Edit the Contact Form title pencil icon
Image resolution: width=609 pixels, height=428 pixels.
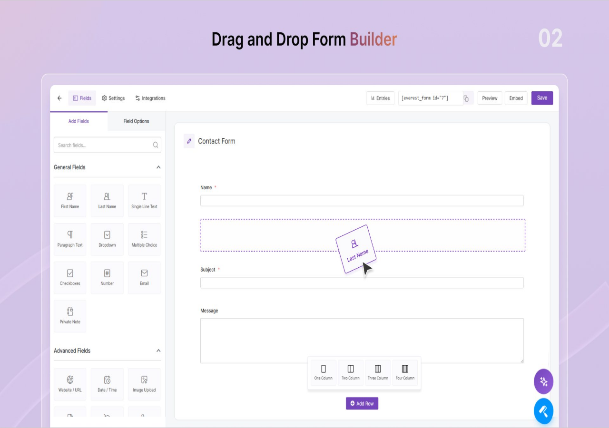[189, 141]
